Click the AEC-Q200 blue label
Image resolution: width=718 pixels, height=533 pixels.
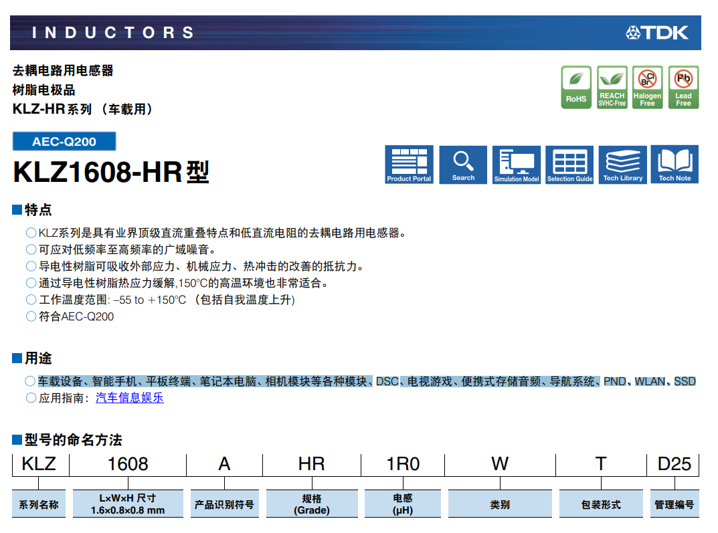click(64, 141)
